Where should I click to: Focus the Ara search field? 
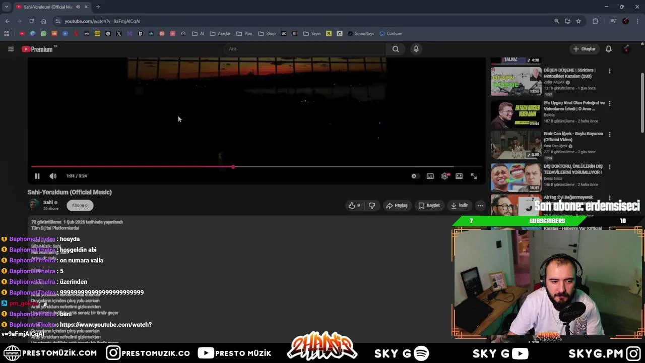305,49
